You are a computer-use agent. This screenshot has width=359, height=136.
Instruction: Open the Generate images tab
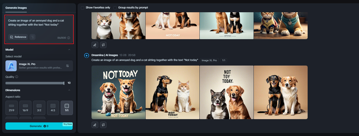pos(16,8)
